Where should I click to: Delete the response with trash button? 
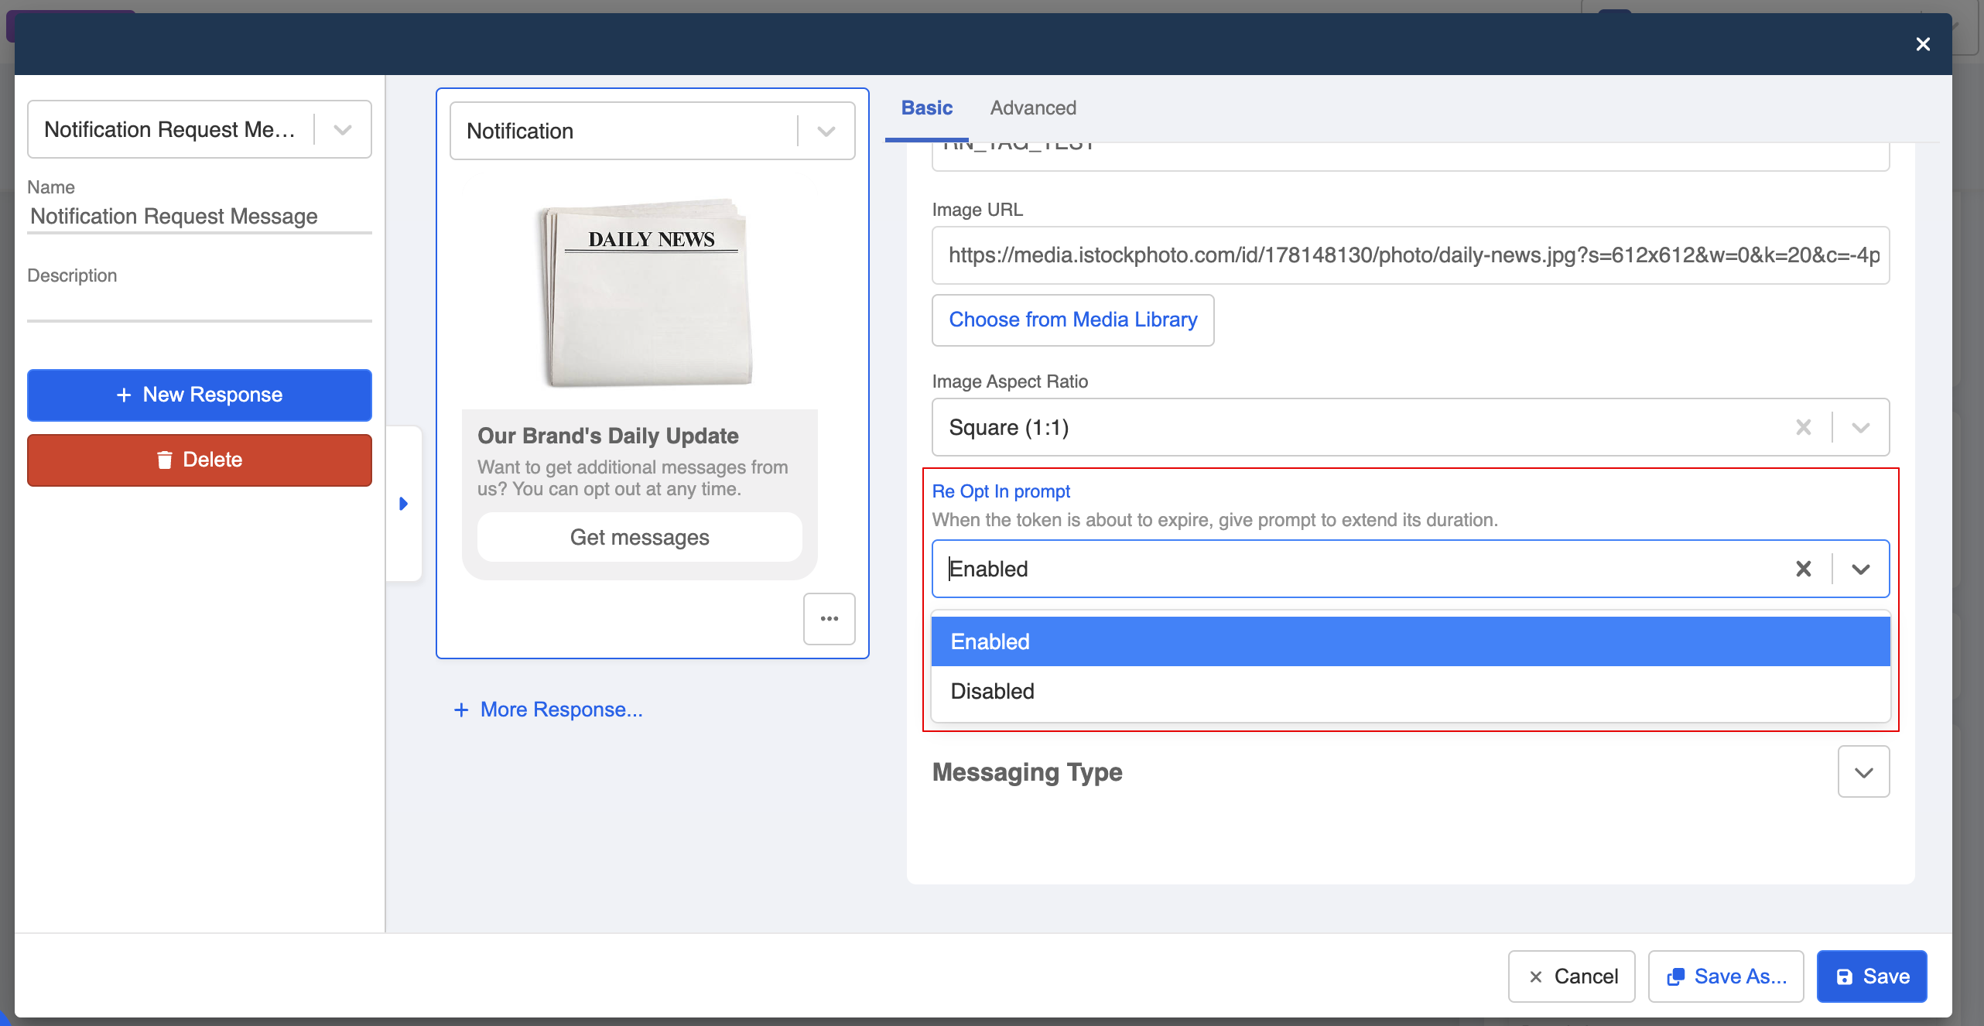pos(199,460)
